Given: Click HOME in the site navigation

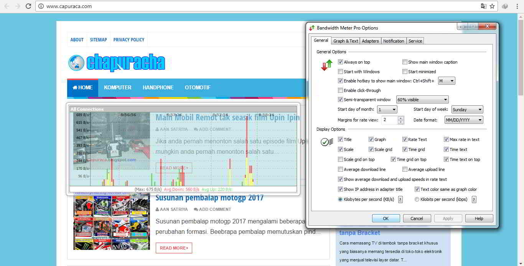Looking at the screenshot, I should tap(82, 88).
